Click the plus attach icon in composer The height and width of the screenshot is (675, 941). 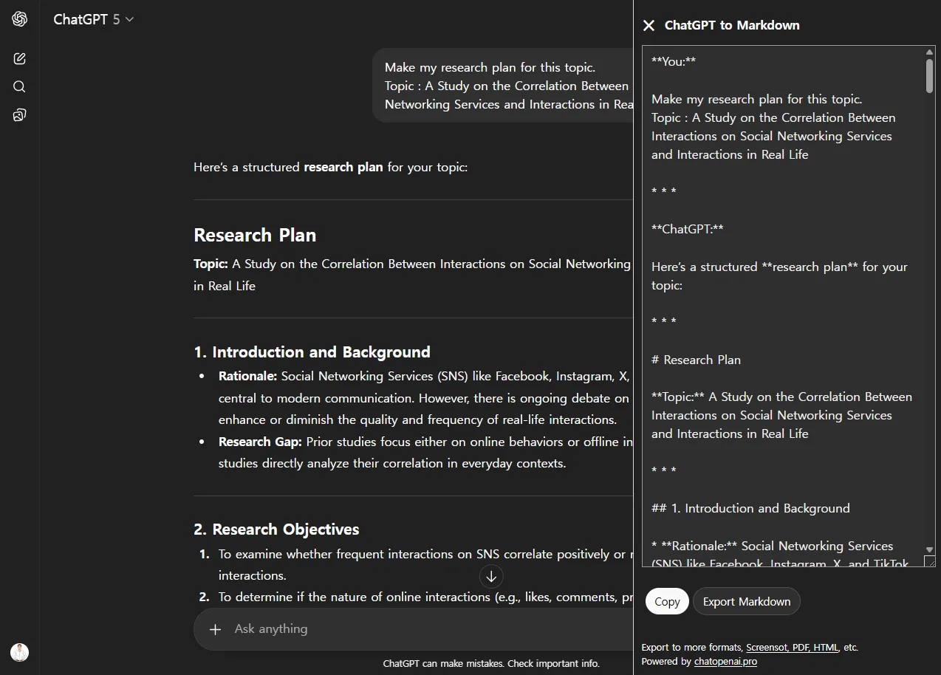(x=215, y=629)
